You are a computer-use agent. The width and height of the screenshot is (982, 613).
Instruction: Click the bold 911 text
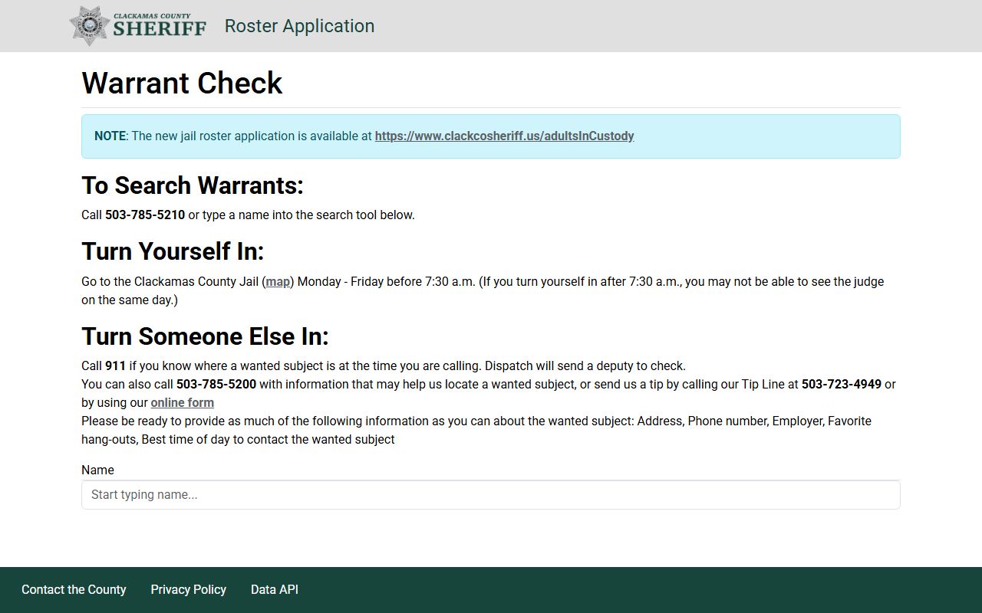[115, 366]
